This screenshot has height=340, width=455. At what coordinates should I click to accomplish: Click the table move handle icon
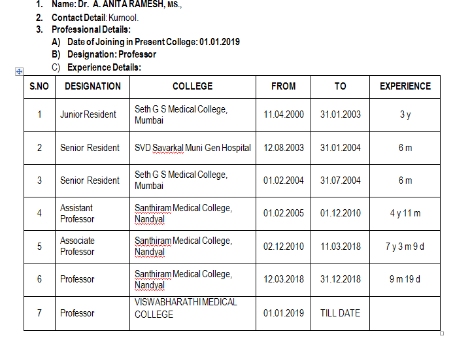click(x=19, y=71)
